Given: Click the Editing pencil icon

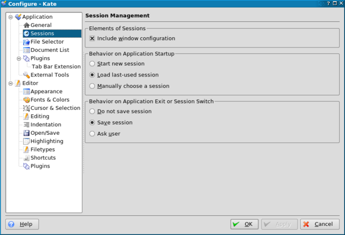Looking at the screenshot, I should point(26,116).
